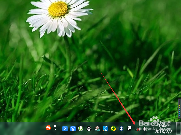Open the 360 green plus tray icon
This screenshot has width=181, height=135.
113,129
